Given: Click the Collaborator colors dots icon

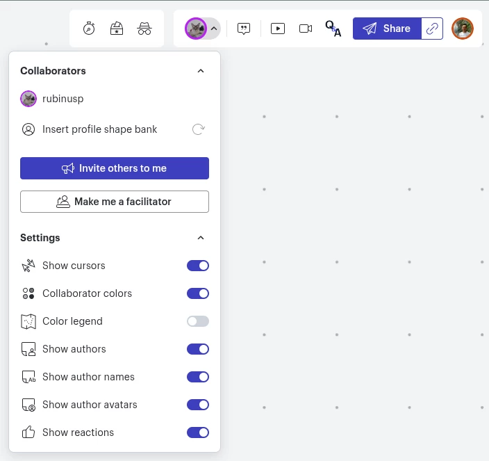Looking at the screenshot, I should click(28, 293).
